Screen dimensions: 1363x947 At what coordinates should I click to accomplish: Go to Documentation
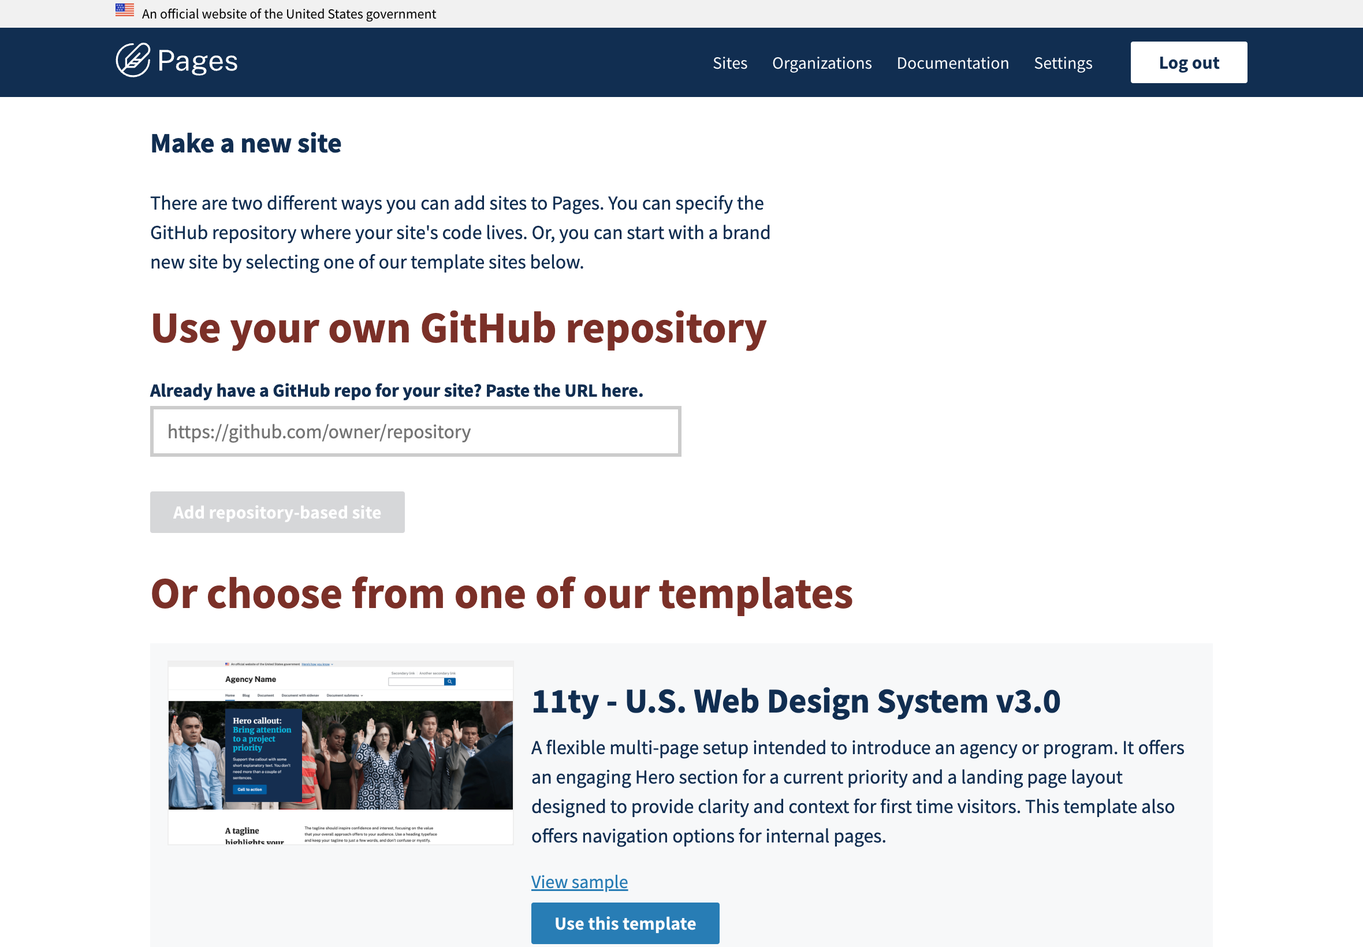point(952,62)
